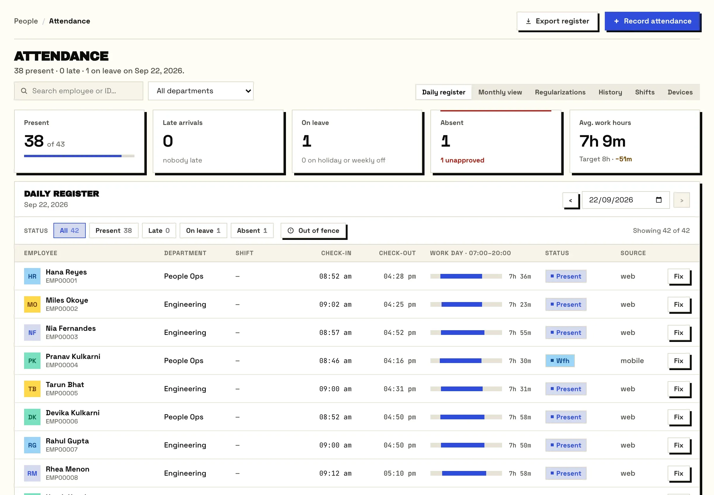Go to next day with the right arrow
This screenshot has width=714, height=495.
point(682,200)
